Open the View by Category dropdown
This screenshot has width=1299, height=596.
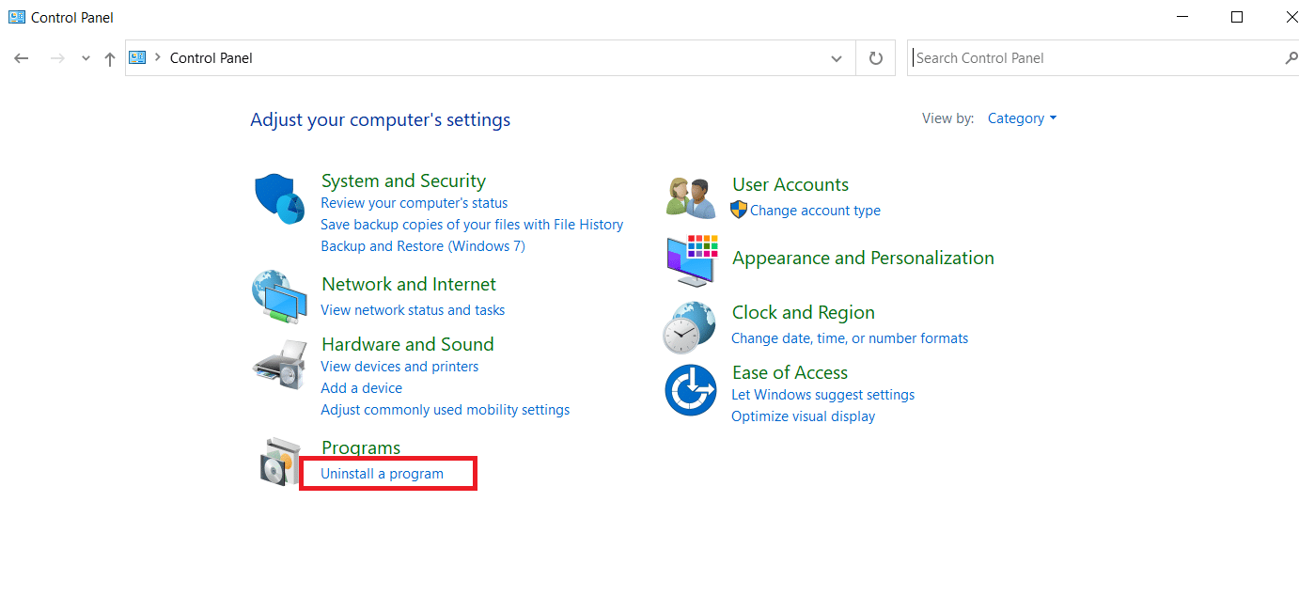pos(1022,118)
